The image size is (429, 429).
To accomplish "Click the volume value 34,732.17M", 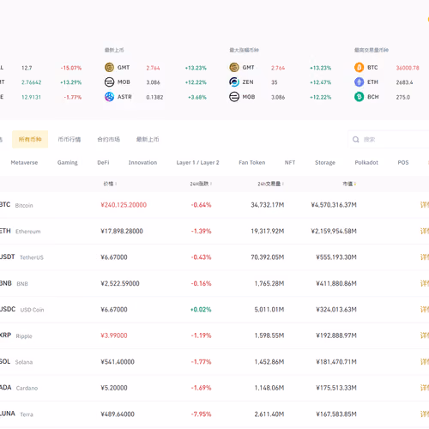I will pyautogui.click(x=268, y=205).
